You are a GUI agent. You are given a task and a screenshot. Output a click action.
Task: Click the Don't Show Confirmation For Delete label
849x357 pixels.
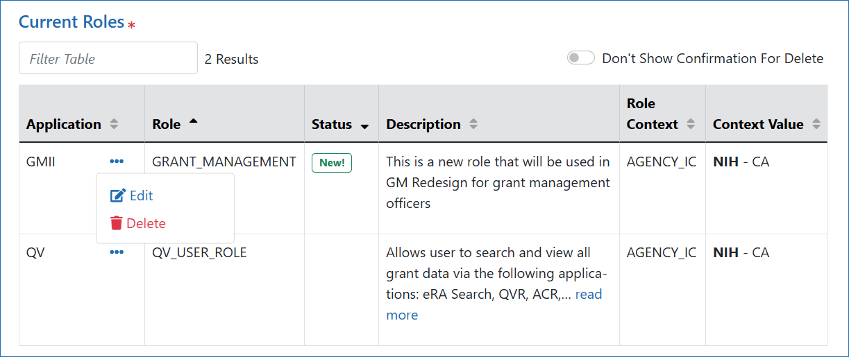point(713,58)
